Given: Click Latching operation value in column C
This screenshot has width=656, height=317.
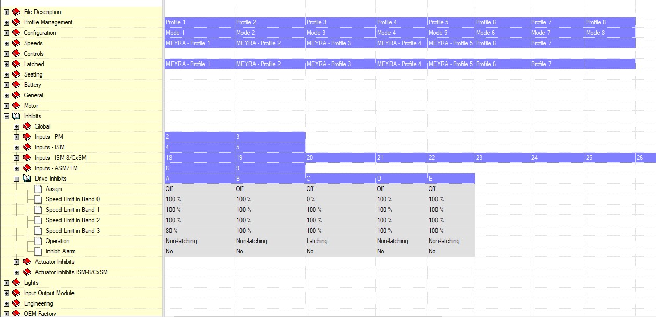Looking at the screenshot, I should pos(317,241).
